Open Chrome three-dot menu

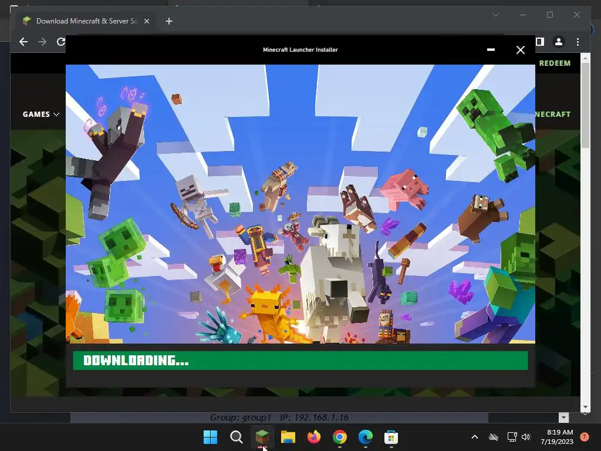click(x=578, y=42)
